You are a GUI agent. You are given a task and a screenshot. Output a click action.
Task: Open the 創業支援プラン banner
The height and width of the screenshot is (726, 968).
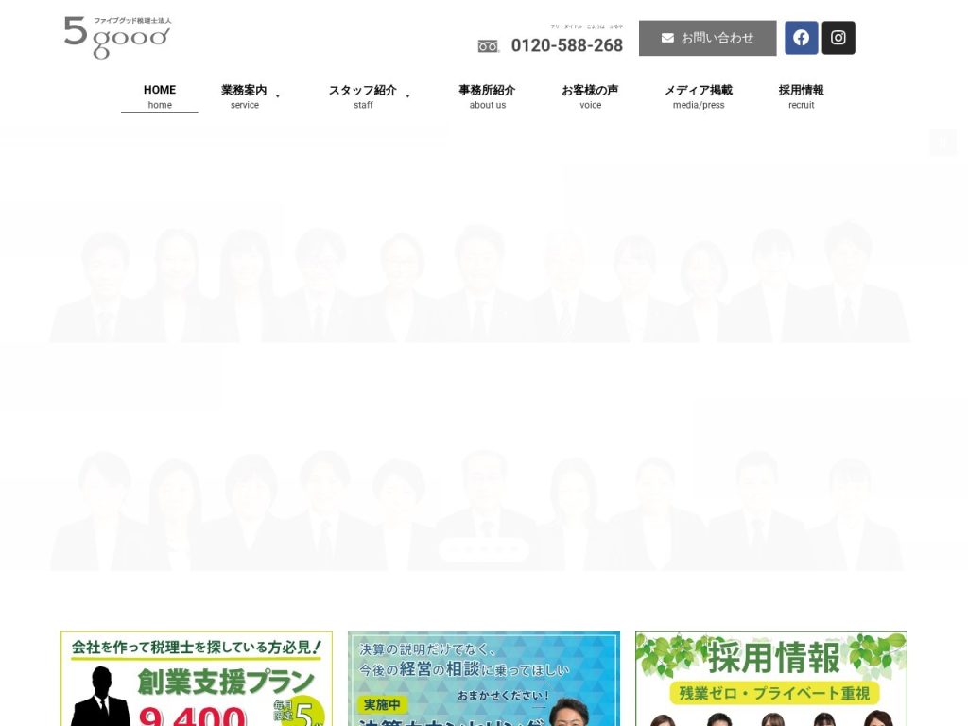pos(197,679)
